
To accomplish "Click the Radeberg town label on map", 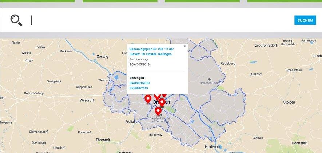I will tap(228, 63).
